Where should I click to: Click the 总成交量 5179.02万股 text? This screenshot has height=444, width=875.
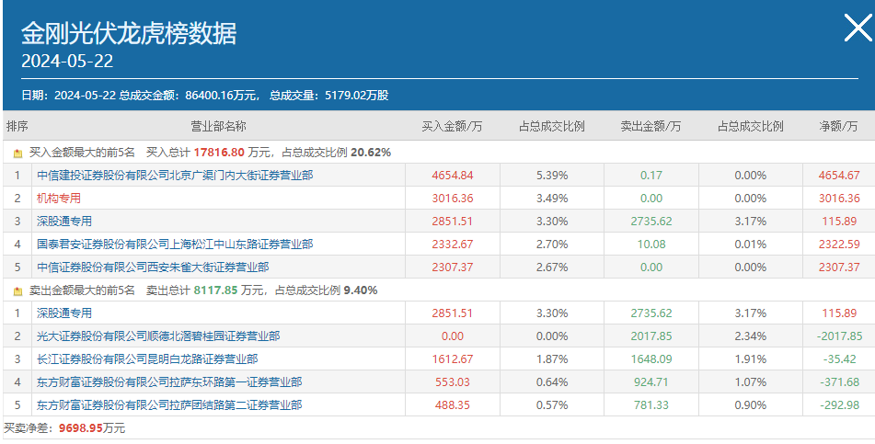(x=328, y=96)
